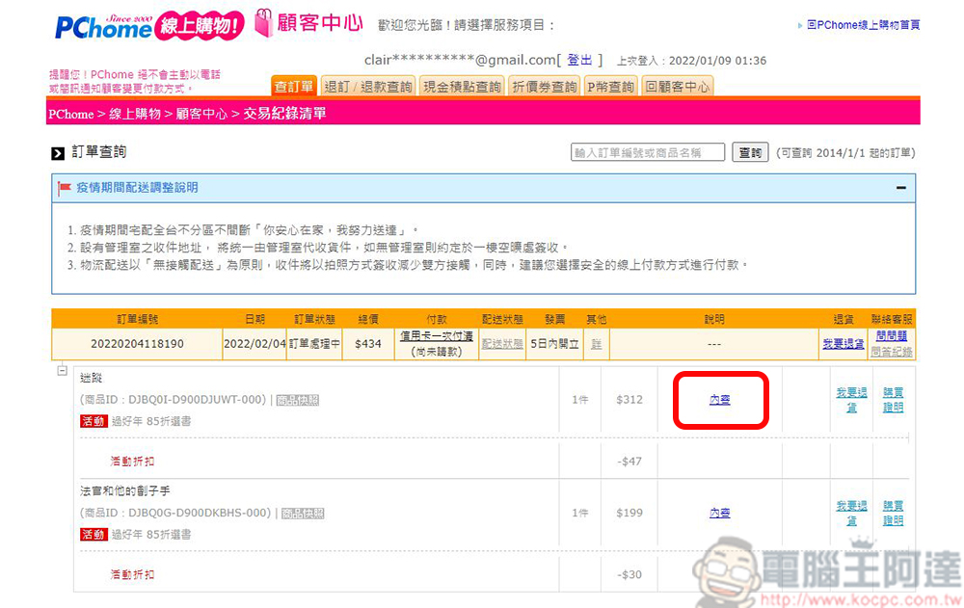964x608 pixels.
Task: Open the 折價券查詢 tab
Action: tap(545, 87)
